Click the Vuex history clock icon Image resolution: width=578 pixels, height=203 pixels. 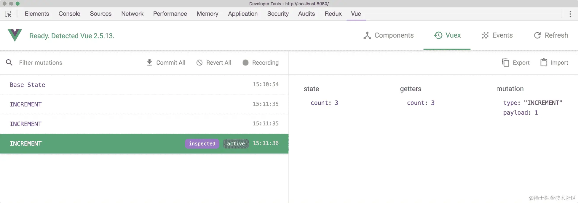(438, 35)
